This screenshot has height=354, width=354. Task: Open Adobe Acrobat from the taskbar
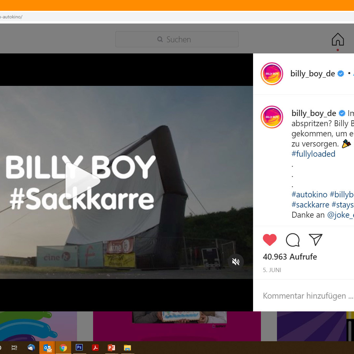point(95,348)
